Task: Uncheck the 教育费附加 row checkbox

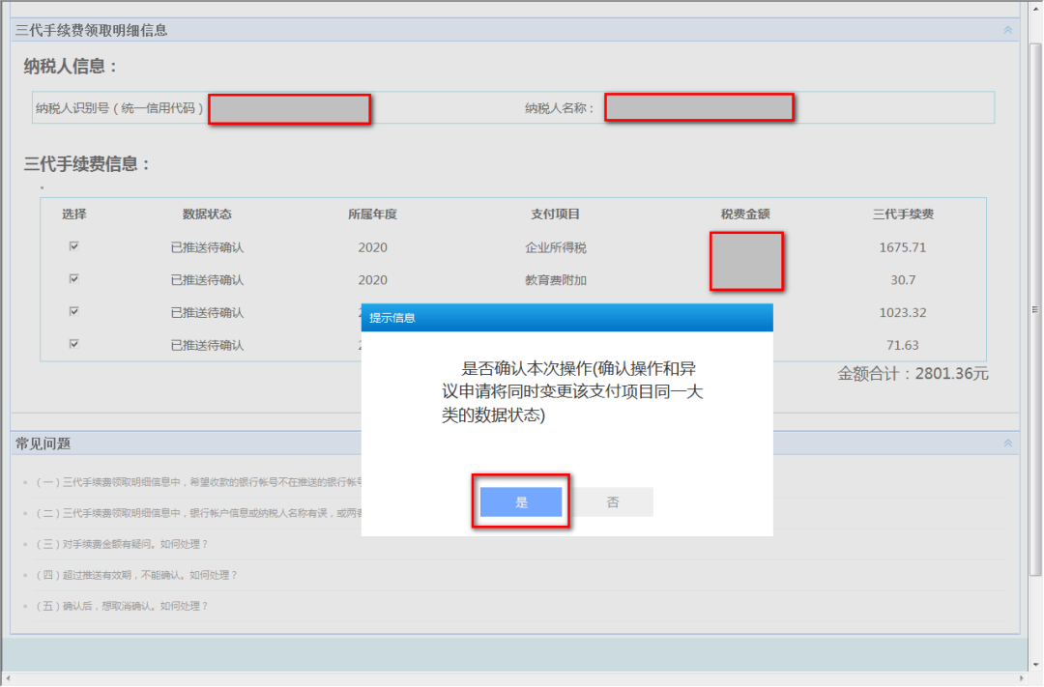Action: click(74, 279)
